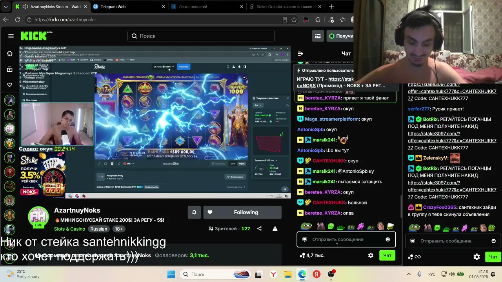The image size is (502, 282).
Task: Click the stream title МИНИ БОНУСБАЙ STAKE 200$
Action: (109, 220)
